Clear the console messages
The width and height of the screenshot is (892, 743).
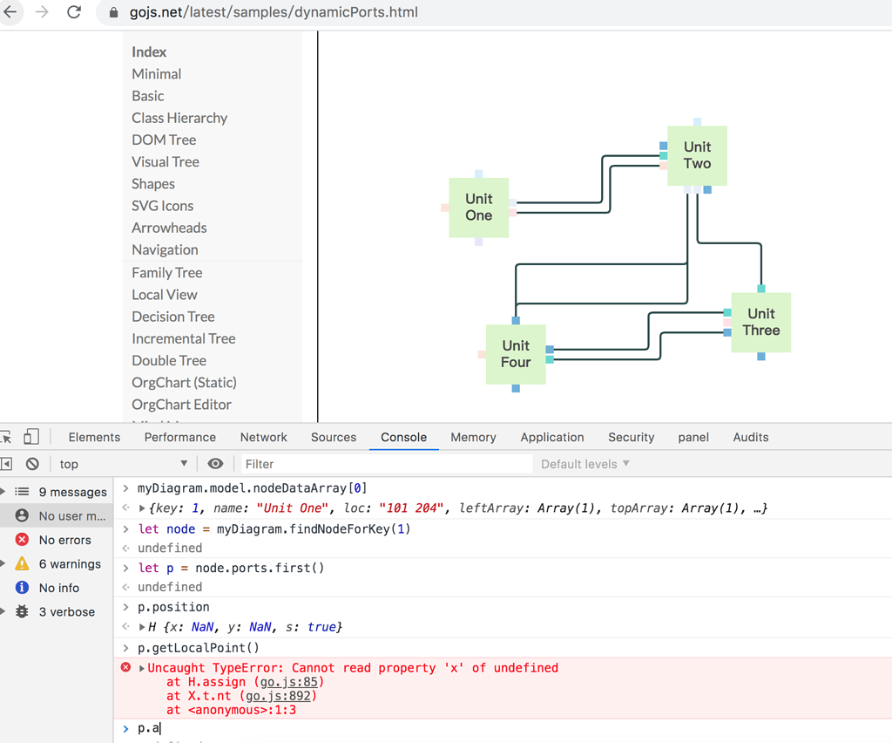(x=33, y=464)
